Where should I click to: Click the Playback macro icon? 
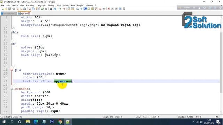[116, 9]
